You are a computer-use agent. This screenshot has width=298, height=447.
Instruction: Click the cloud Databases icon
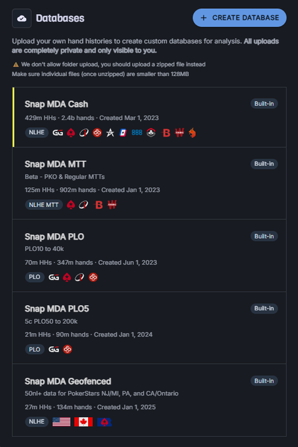22,19
